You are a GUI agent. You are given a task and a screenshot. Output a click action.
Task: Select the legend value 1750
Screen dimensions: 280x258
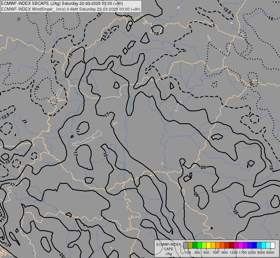243,253
